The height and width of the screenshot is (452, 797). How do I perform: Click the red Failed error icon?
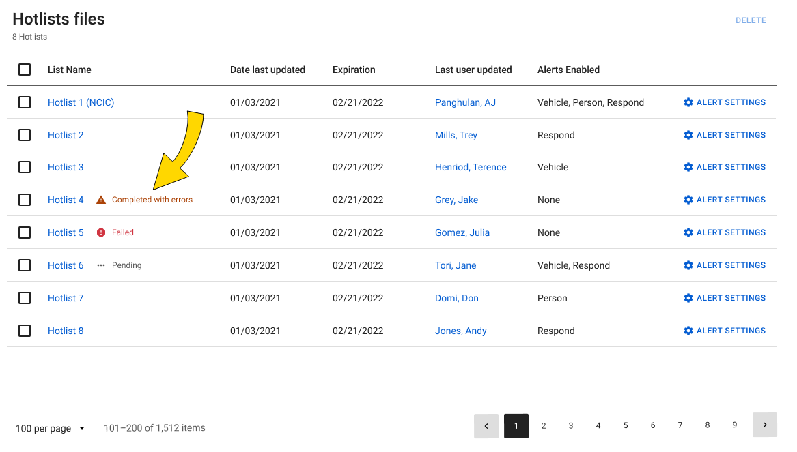click(101, 232)
